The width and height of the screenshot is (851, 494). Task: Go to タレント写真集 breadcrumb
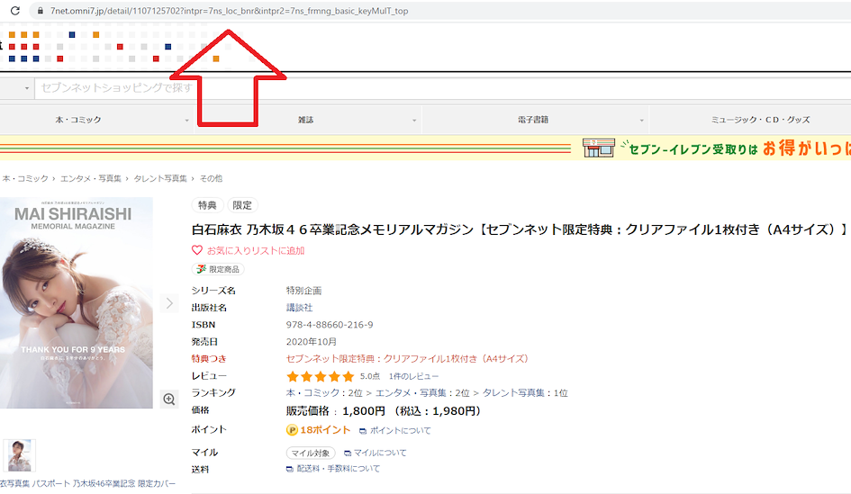click(160, 178)
